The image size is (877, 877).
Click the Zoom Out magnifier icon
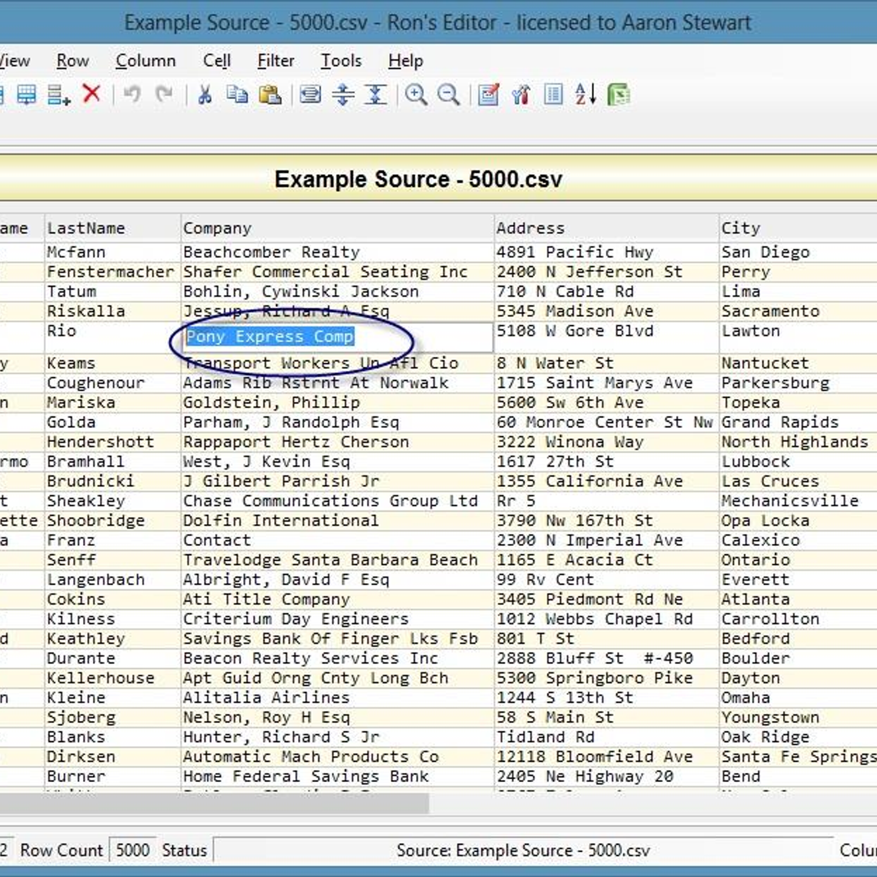coord(448,95)
